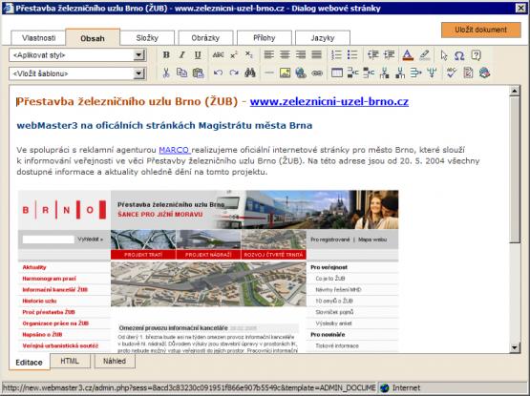Click the merge-cells-right table icon
Screen dimensions: 530x396
pos(415,73)
